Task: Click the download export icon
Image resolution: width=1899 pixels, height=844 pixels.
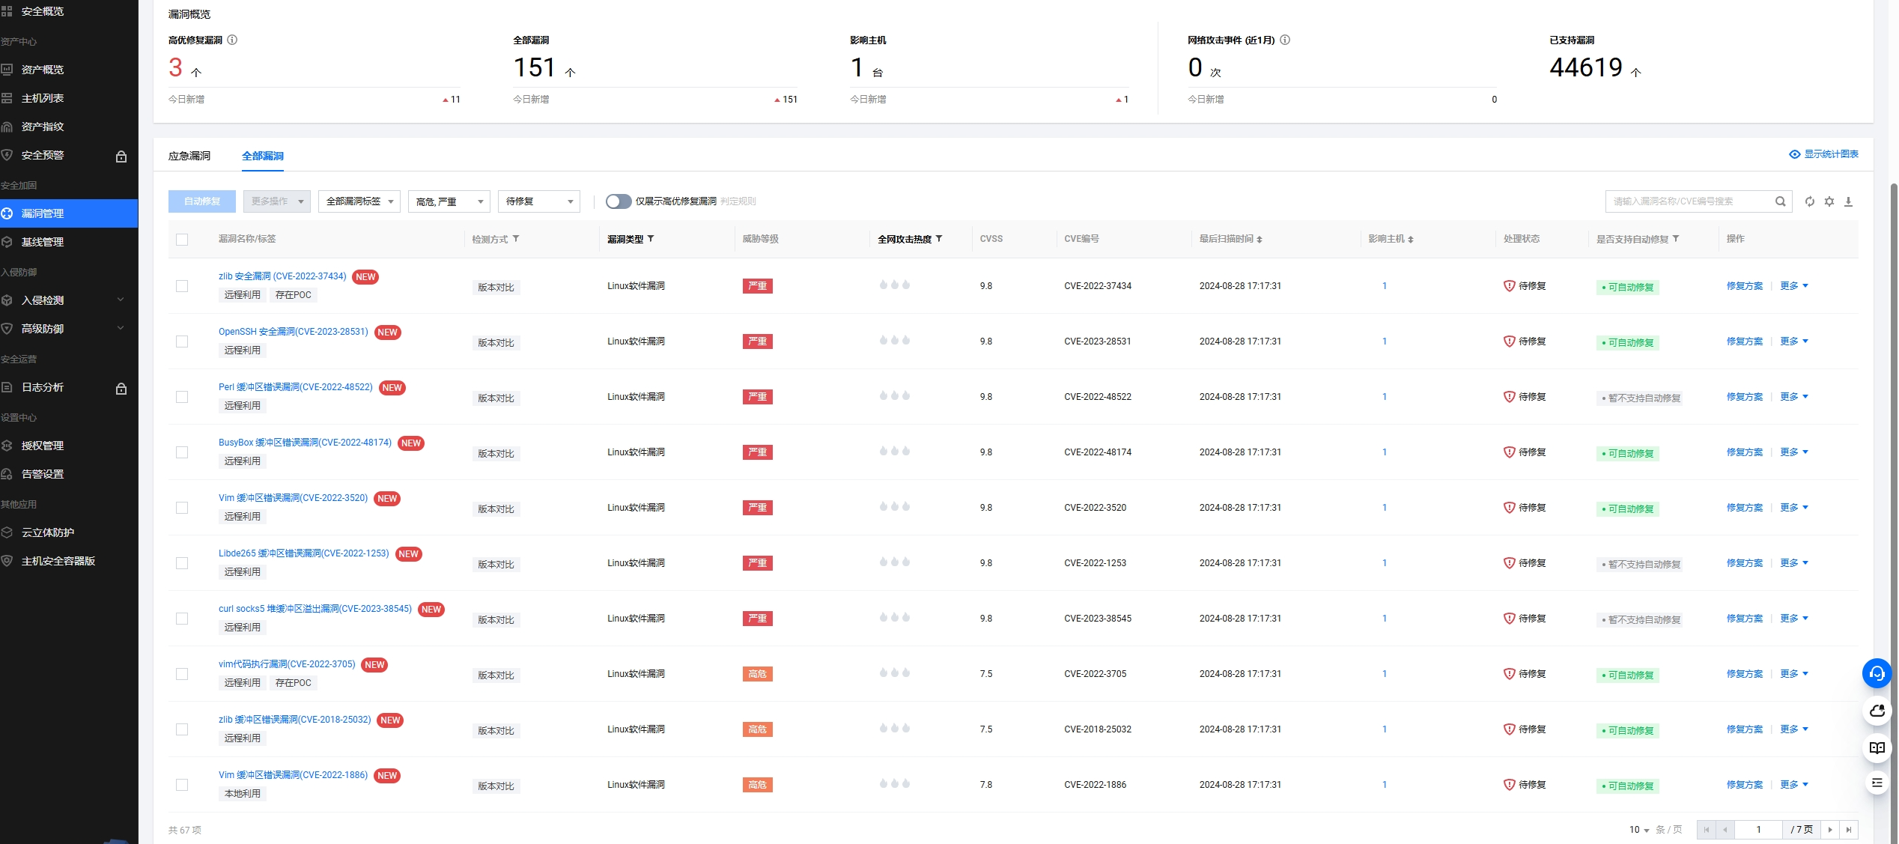Action: (x=1848, y=201)
